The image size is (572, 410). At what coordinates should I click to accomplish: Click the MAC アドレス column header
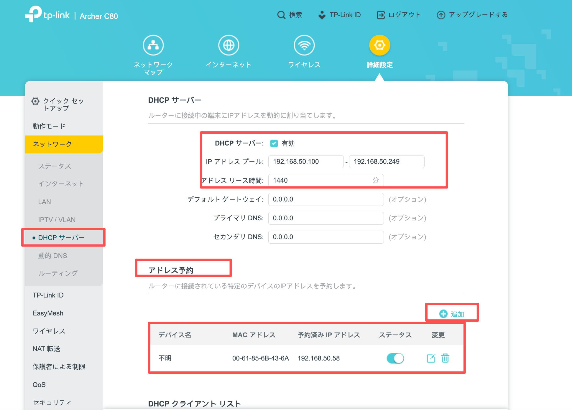[254, 335]
